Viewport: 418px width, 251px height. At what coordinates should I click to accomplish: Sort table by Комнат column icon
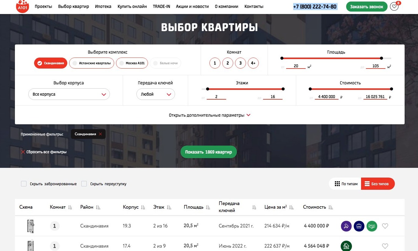[70, 207]
